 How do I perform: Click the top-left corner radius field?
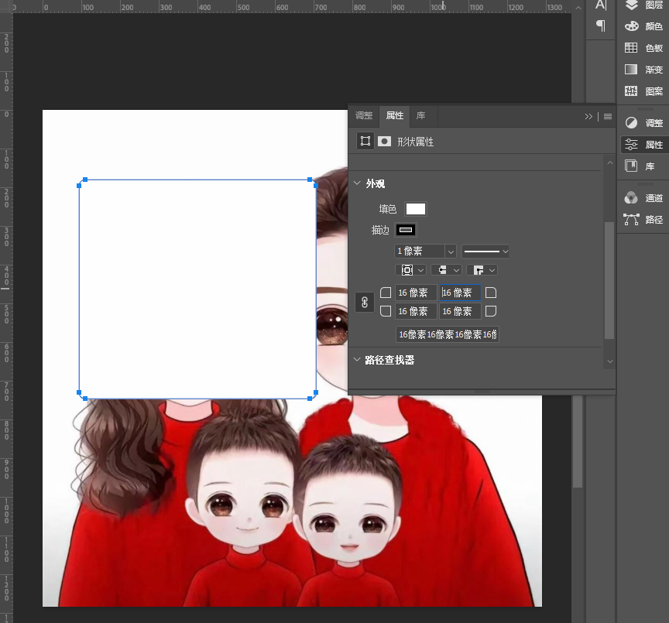click(x=416, y=293)
